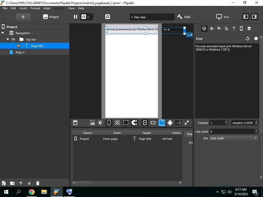Move item down with arrow icon

[x=29, y=183]
